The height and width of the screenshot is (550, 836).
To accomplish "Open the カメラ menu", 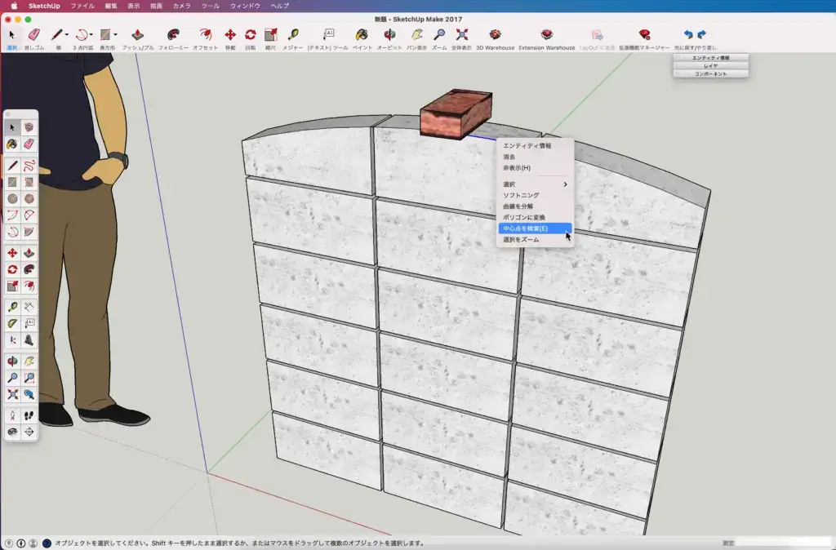I will (182, 6).
